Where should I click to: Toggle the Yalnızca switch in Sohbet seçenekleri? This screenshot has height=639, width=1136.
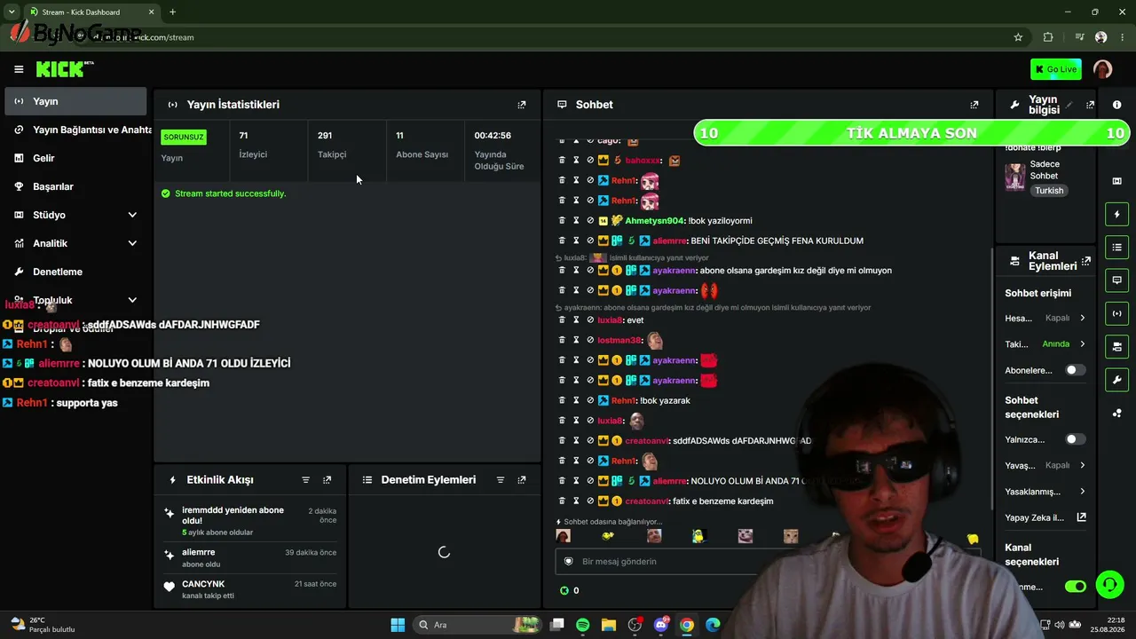(1075, 439)
